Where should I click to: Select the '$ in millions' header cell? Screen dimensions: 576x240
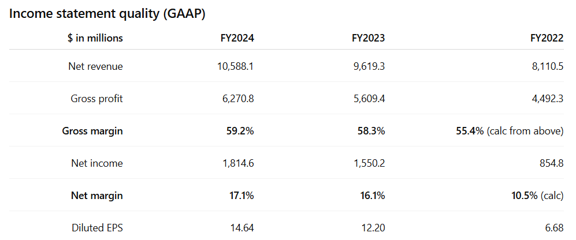95,39
